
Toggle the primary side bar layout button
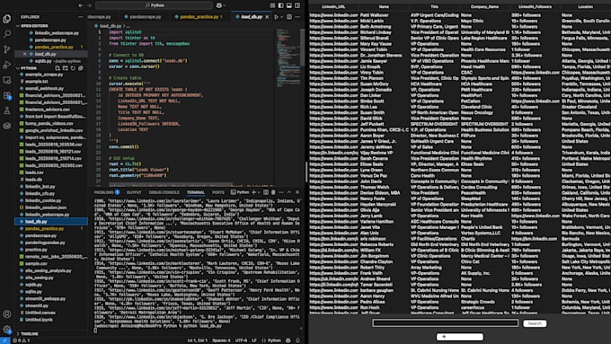pyautogui.click(x=281, y=5)
